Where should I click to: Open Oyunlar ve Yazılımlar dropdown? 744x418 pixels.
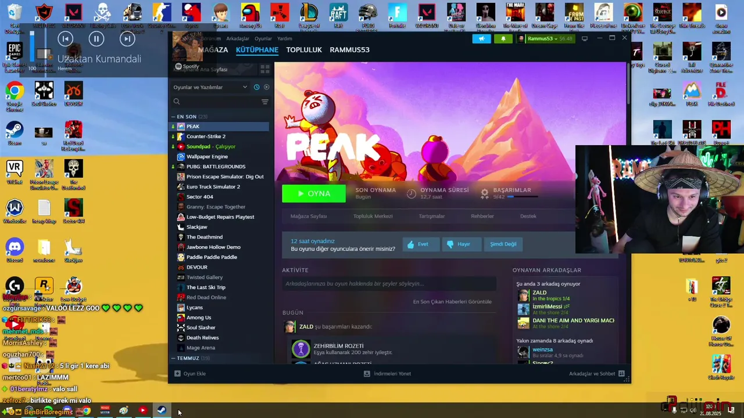point(210,87)
